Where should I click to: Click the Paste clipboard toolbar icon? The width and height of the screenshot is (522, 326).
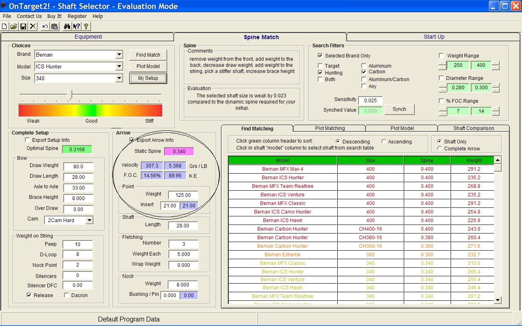point(55,26)
